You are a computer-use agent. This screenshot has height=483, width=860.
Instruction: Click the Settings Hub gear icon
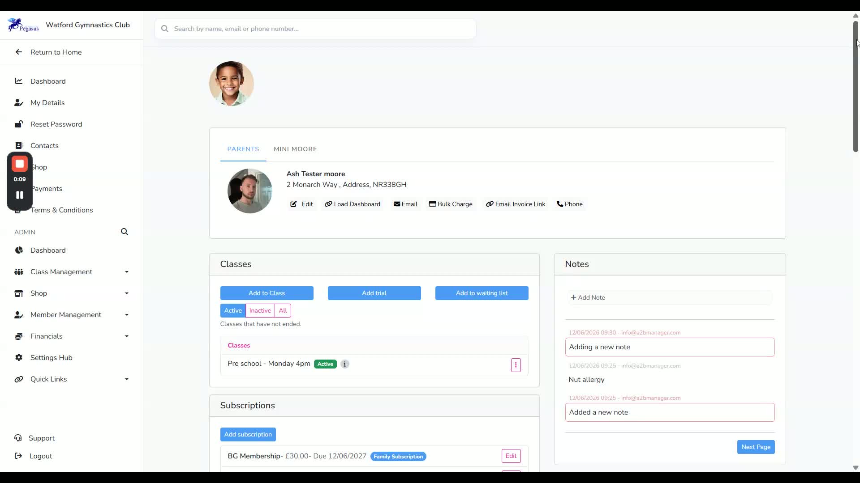tap(19, 357)
